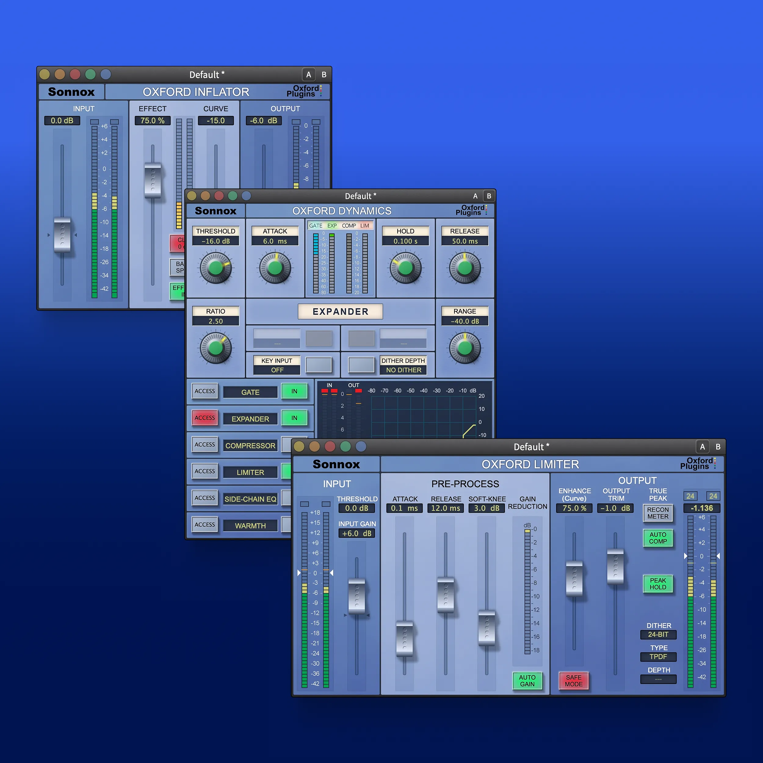Click the yellow circle in Oxford Limiter title bar
Screen dimensions: 763x763
pos(299,446)
